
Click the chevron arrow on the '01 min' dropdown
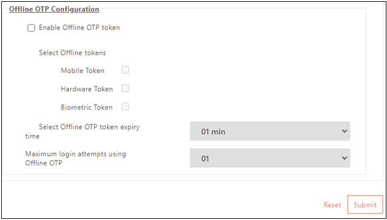pos(344,131)
